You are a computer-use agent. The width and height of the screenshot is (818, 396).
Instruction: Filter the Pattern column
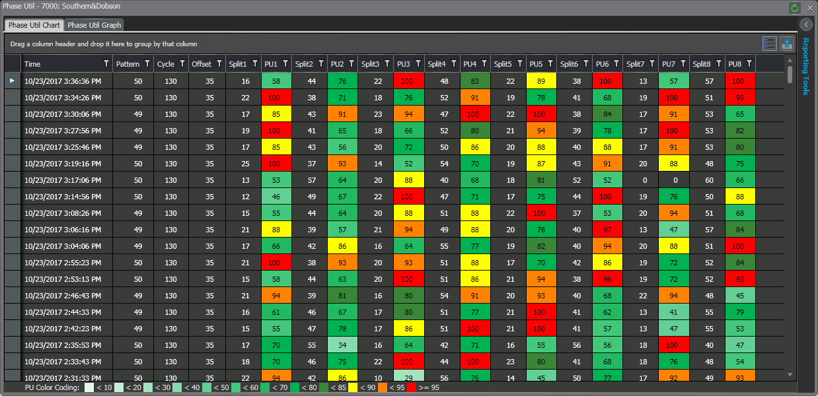tap(147, 64)
